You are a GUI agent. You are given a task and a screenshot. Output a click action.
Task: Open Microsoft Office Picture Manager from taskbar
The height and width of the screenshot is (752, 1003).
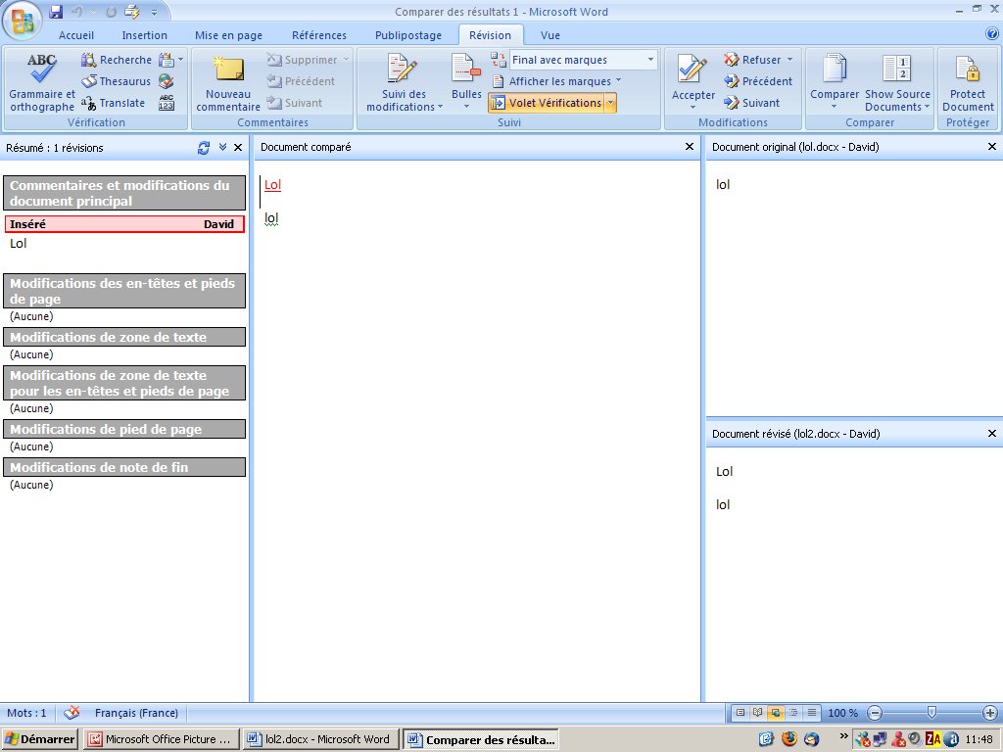coord(162,739)
